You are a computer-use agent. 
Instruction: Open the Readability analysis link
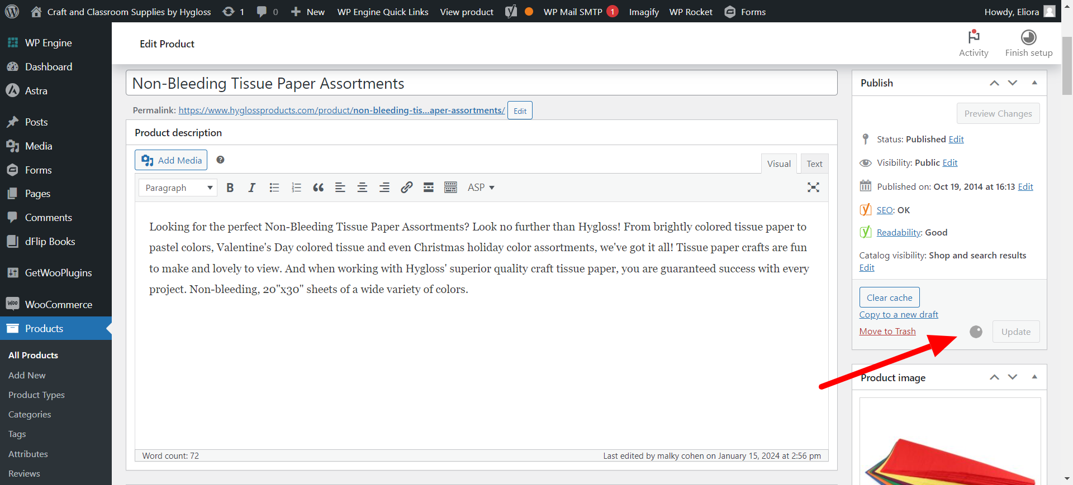coord(899,232)
